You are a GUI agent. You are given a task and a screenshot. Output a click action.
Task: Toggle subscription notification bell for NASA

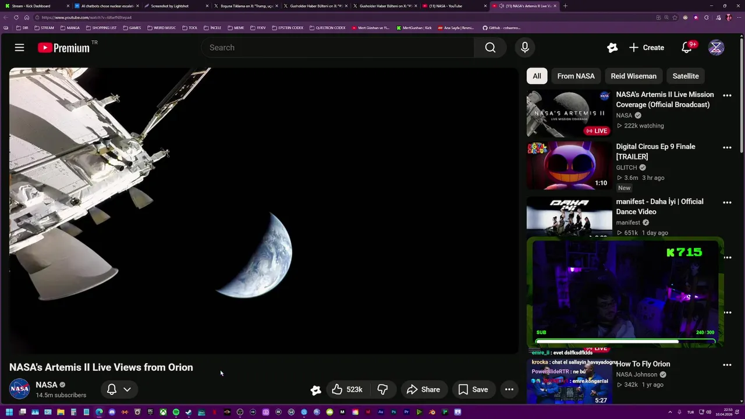coord(112,389)
